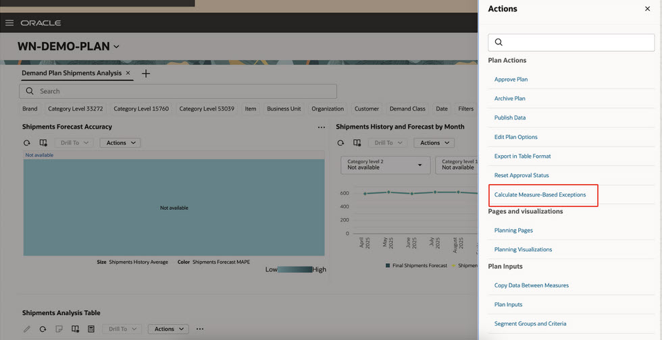Click the Category Level 15760 filter chip

141,109
